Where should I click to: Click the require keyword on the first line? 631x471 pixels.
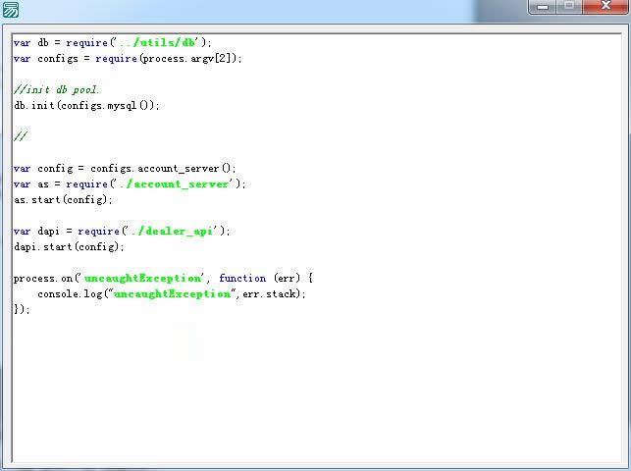(87, 42)
